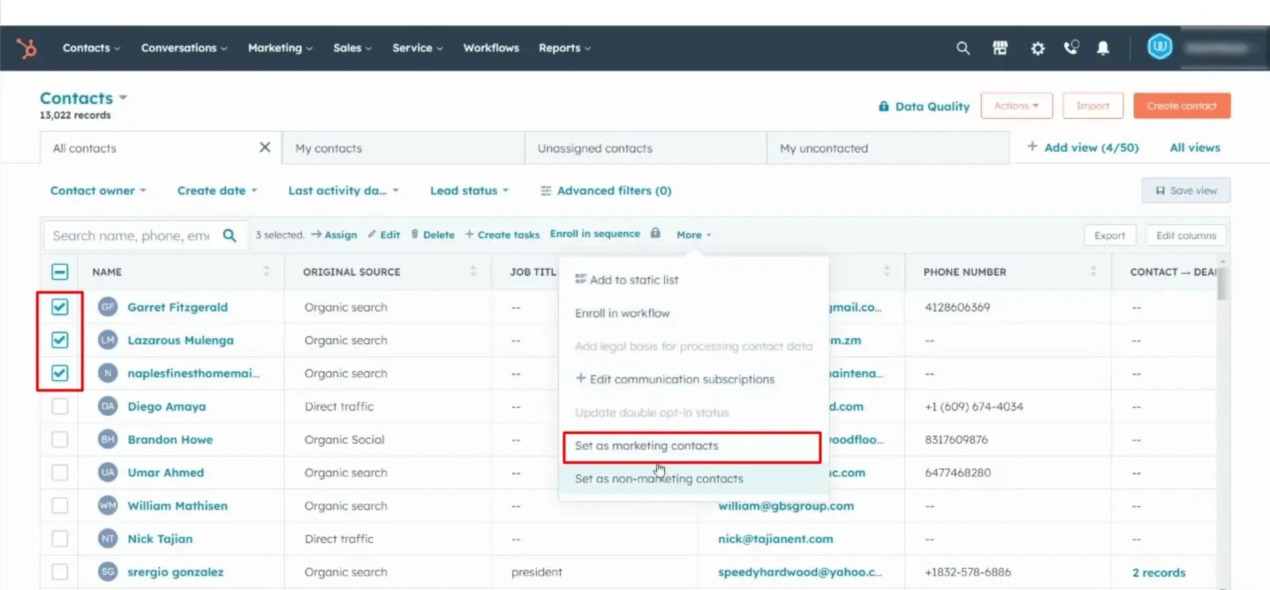Screen dimensions: 1270x590
Task: Expand the Sales nav menu
Action: pos(352,48)
